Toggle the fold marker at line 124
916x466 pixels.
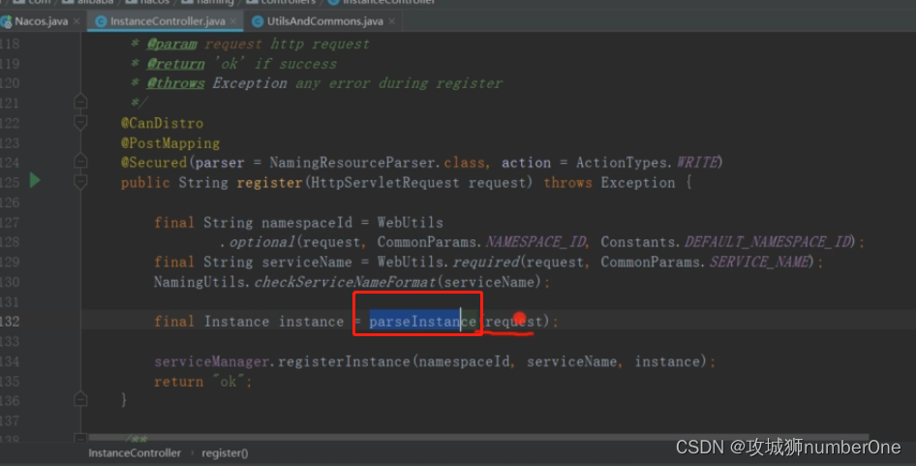(80, 161)
